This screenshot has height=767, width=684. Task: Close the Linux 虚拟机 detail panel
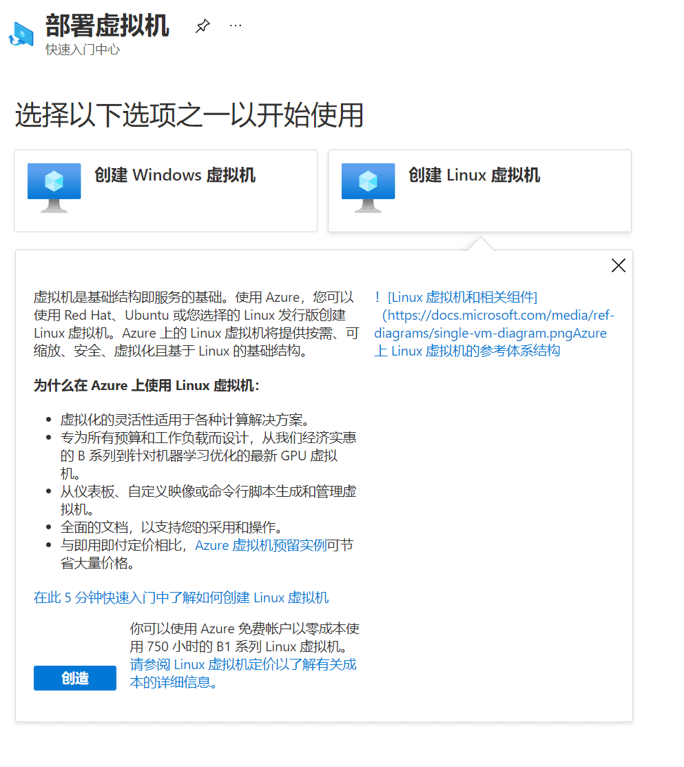[x=618, y=265]
